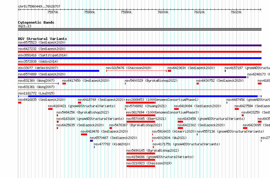This screenshot has height=178, width=270.
Task: Click the red bar under nsv4154686
Action: [141, 160]
